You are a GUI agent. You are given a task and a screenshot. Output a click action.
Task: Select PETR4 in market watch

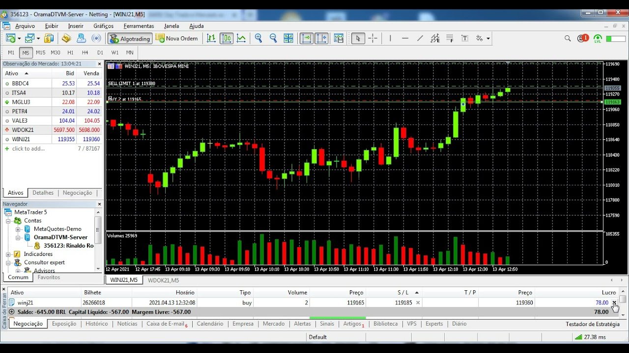pyautogui.click(x=52, y=111)
